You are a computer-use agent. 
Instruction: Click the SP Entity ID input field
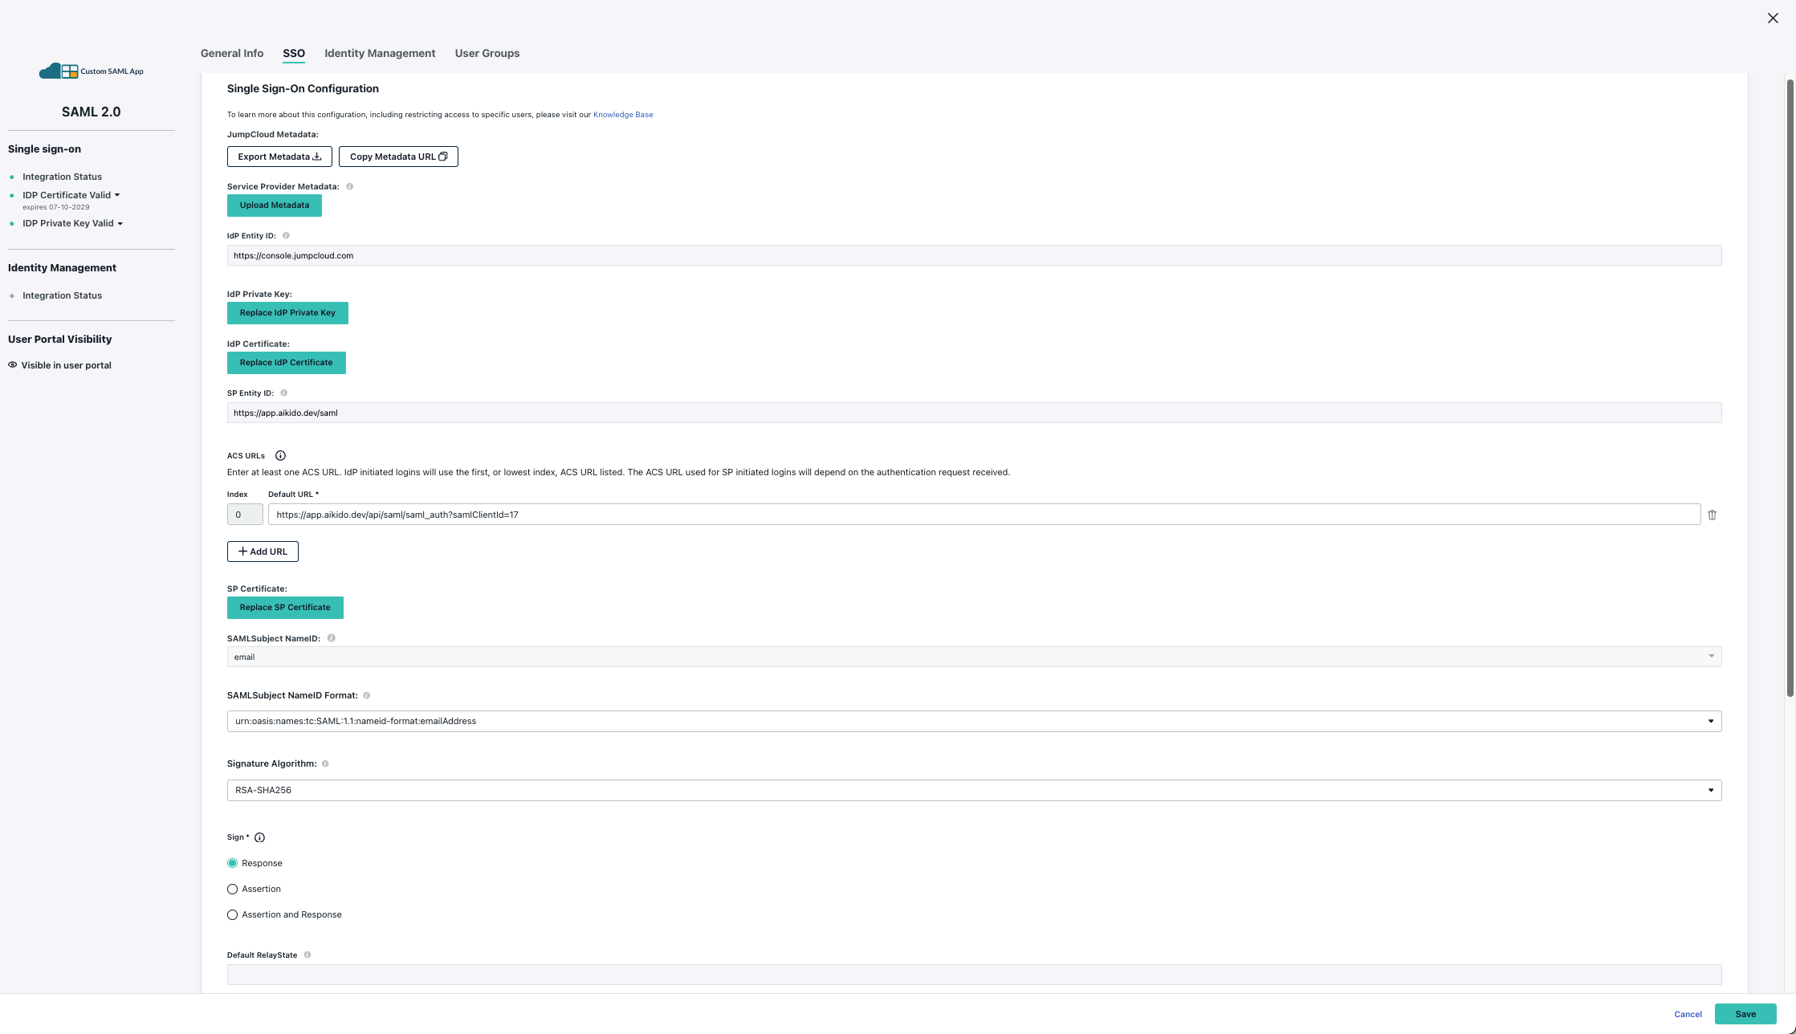(974, 413)
